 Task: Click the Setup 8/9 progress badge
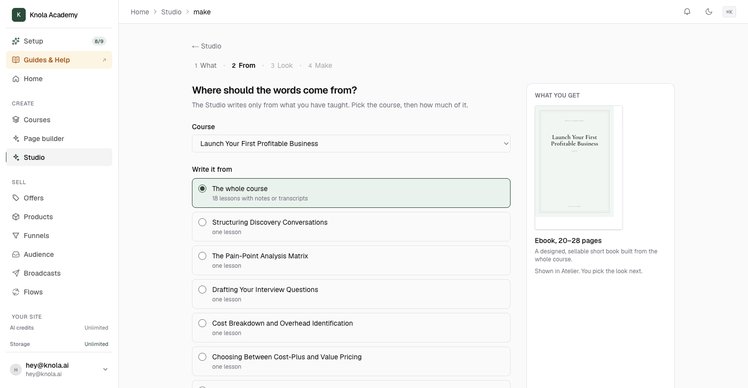[x=99, y=41]
